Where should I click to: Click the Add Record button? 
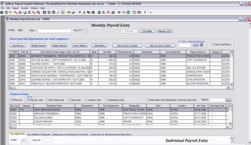[x=17, y=45]
